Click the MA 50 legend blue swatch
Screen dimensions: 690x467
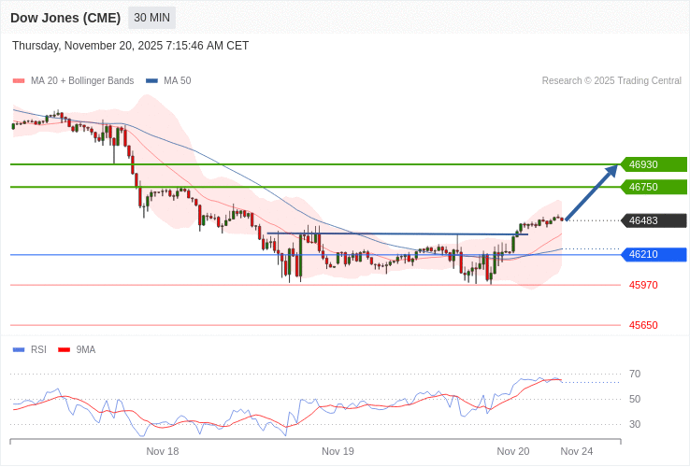coord(151,81)
